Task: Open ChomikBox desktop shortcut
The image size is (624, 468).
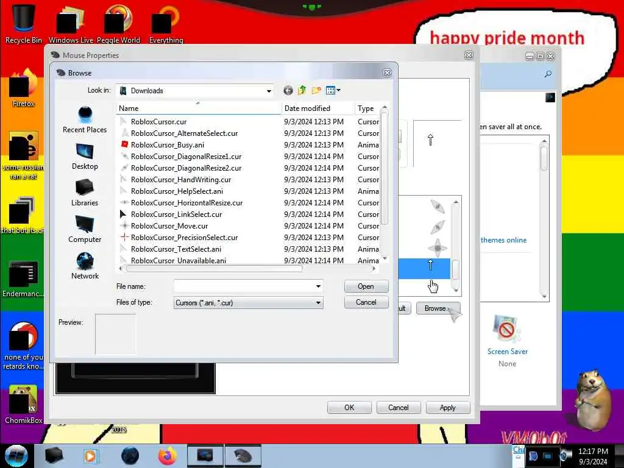Action: tap(24, 405)
